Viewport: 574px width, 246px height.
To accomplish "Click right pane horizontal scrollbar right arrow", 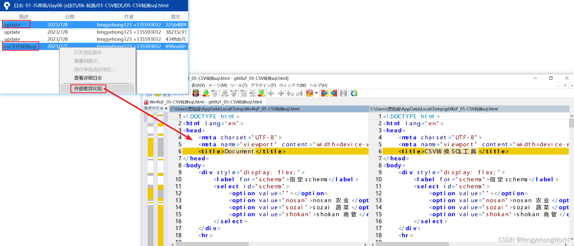I will [566, 244].
